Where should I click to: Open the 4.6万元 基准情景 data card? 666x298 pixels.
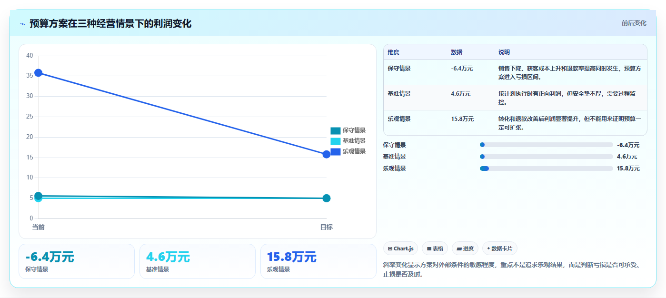pyautogui.click(x=198, y=261)
